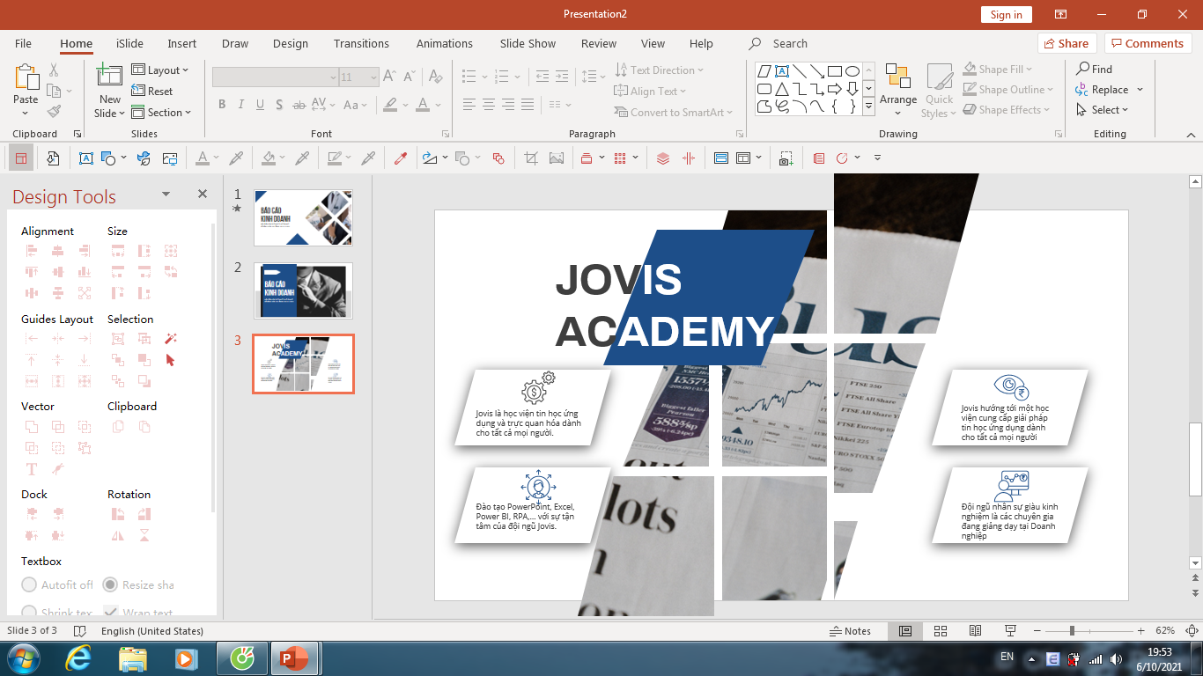Switch to the Animations tab
Image resolution: width=1203 pixels, height=676 pixels.
[444, 43]
